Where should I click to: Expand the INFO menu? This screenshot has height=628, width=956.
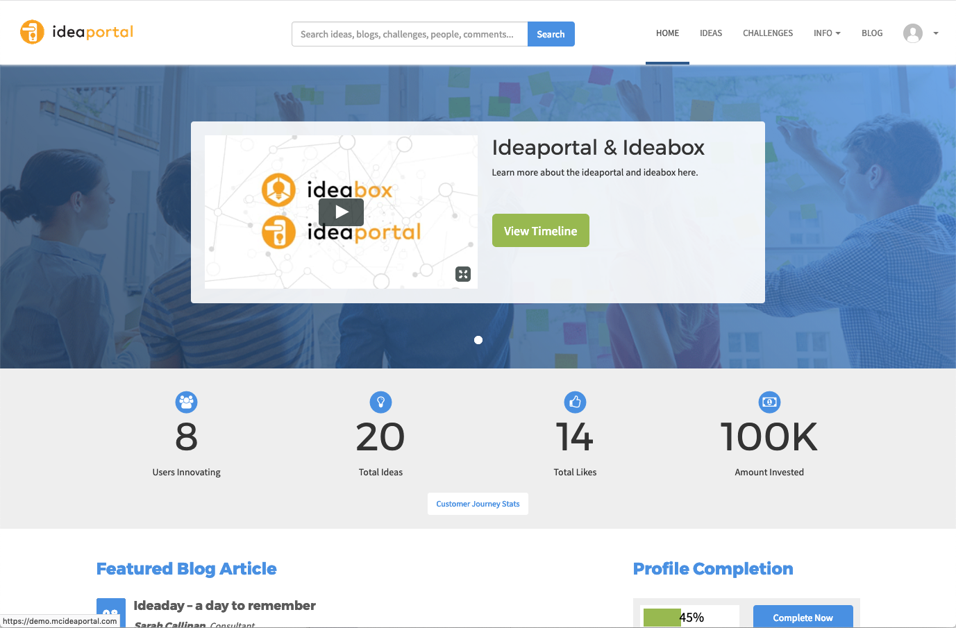tap(827, 33)
